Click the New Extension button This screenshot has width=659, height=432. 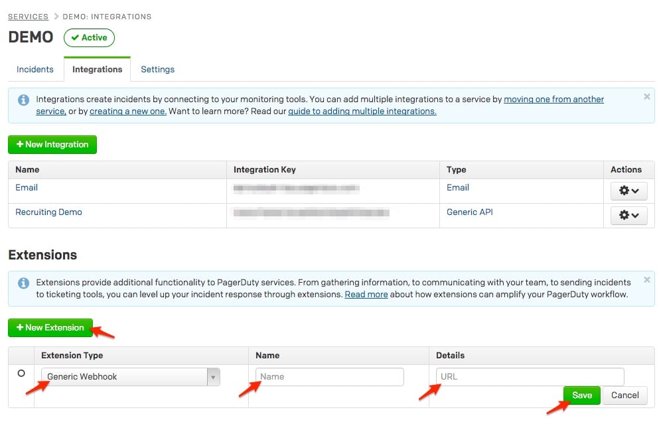pos(50,328)
